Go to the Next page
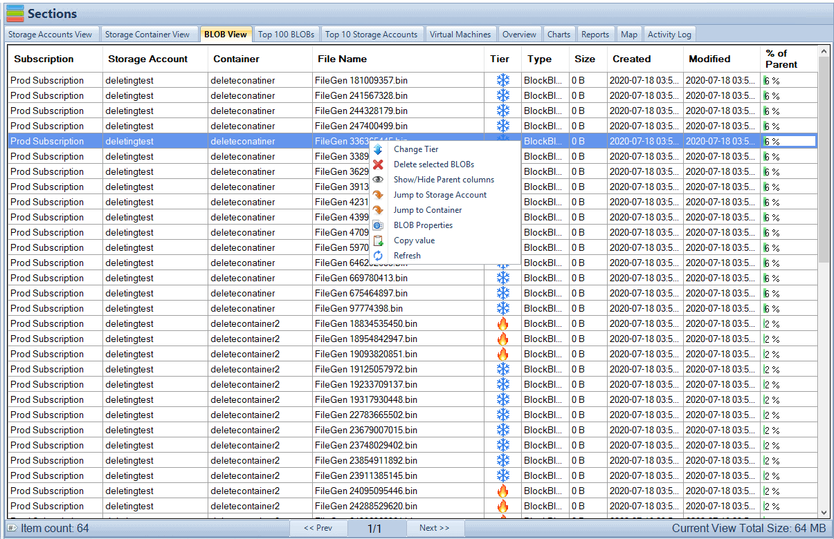This screenshot has width=834, height=539. (434, 528)
